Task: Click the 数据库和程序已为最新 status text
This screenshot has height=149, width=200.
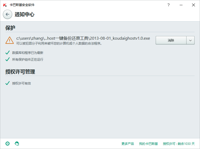Action: (28, 53)
